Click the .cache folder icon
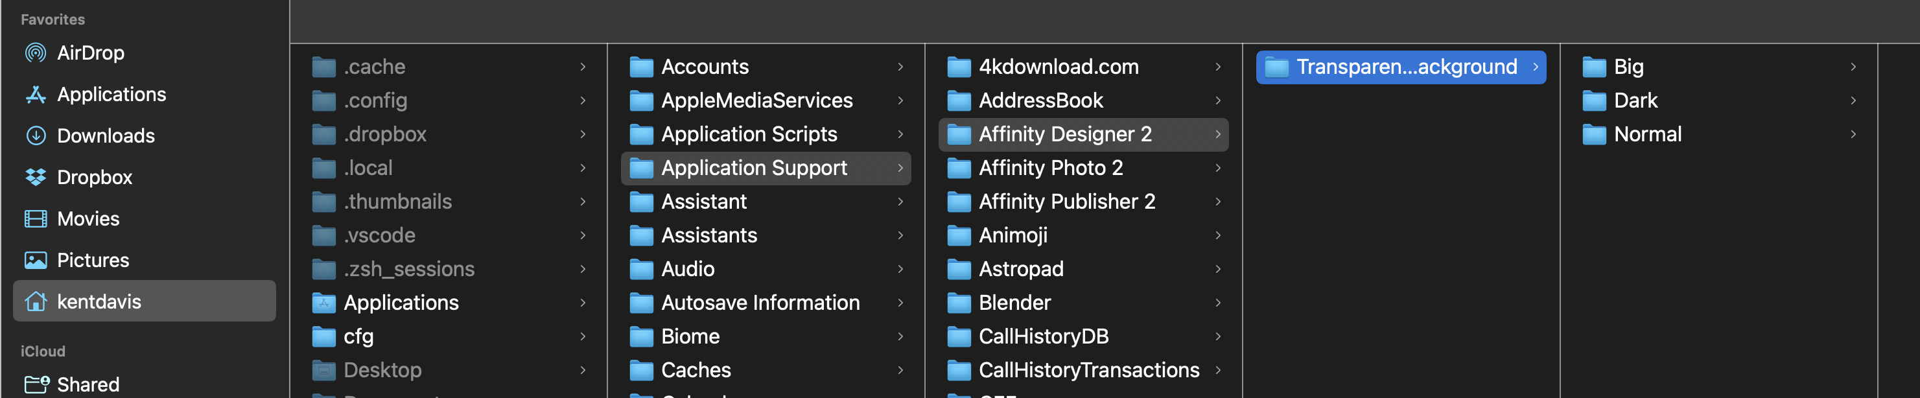1920x398 pixels. [323, 67]
